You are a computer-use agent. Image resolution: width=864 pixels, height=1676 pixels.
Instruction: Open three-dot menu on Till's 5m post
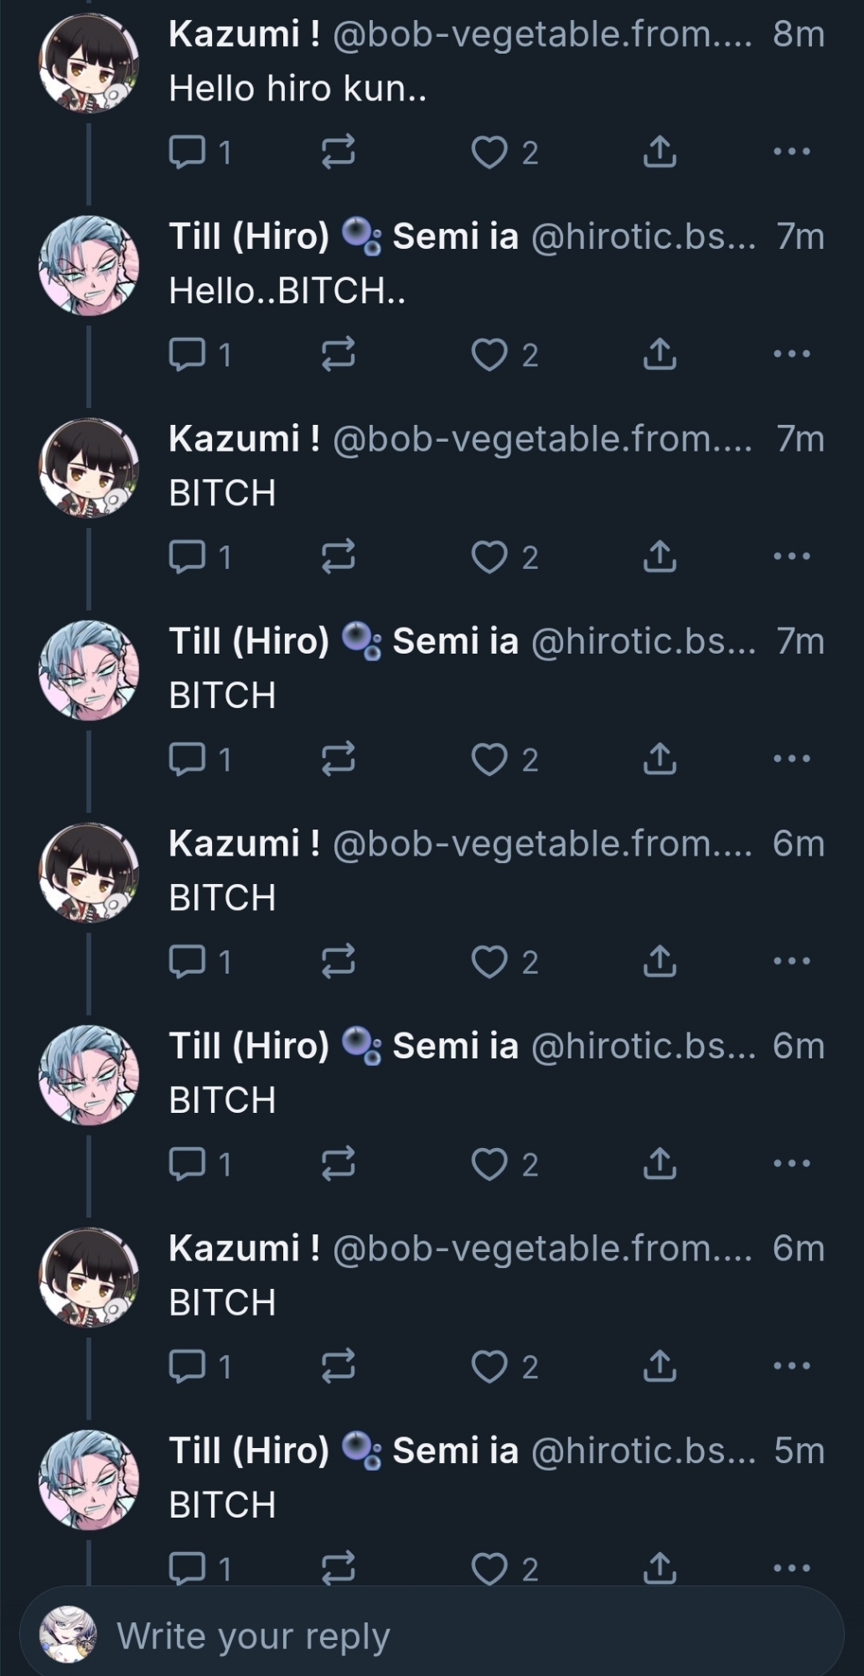[x=792, y=1568]
